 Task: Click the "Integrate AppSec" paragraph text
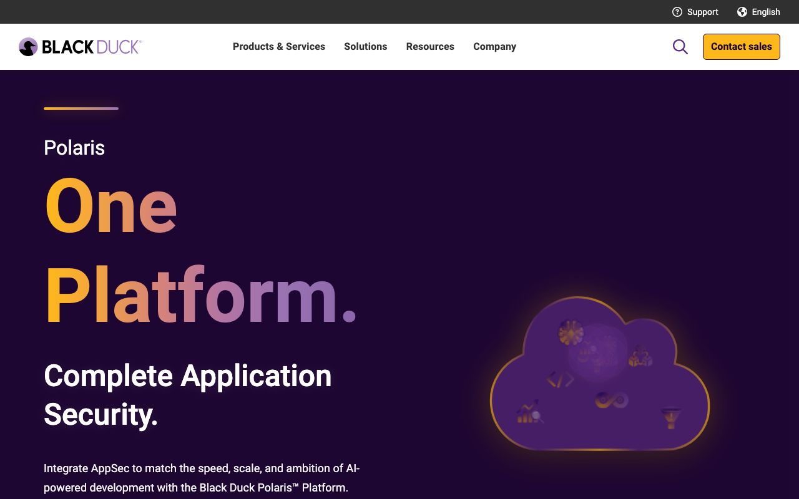pyautogui.click(x=202, y=478)
